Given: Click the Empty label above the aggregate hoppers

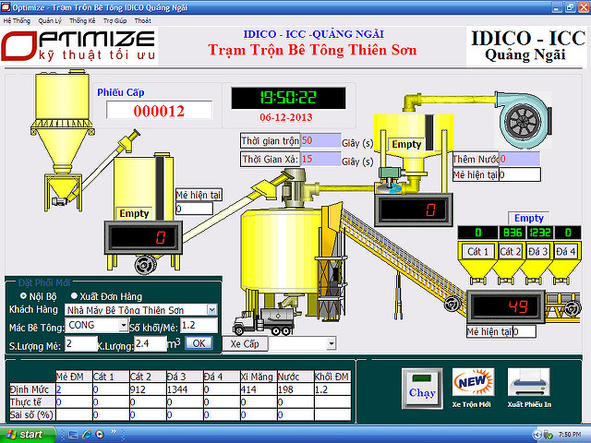Looking at the screenshot, I should tap(529, 218).
